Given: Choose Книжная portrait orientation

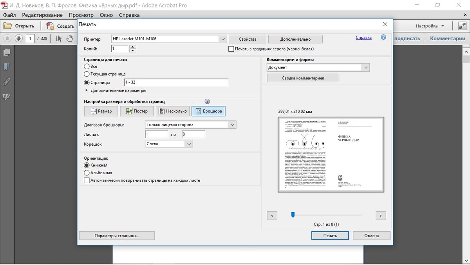Looking at the screenshot, I should click(87, 165).
